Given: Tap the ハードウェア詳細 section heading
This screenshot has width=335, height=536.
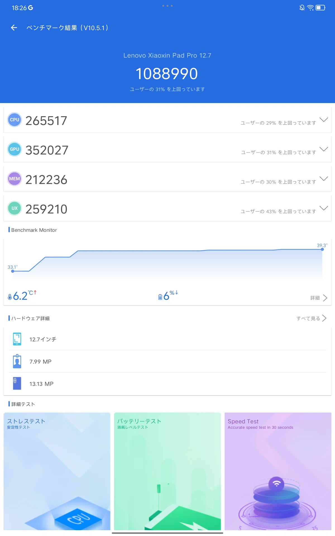Looking at the screenshot, I should [30, 318].
